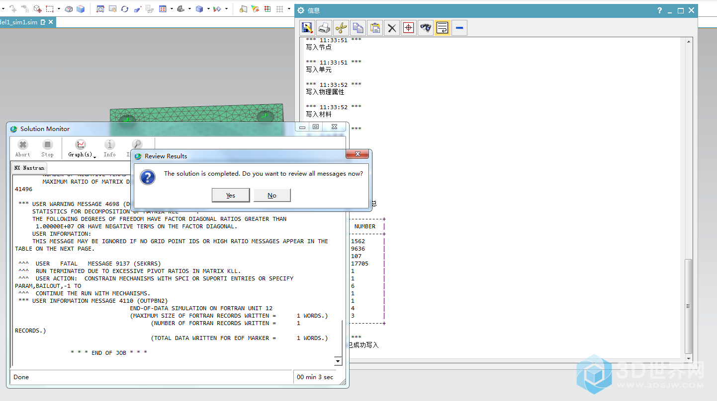
Task: Click No in Review Results dialog
Action: 272,195
